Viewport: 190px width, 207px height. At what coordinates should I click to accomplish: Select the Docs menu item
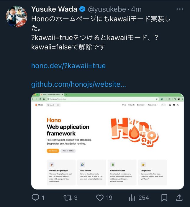[x=124, y=105]
